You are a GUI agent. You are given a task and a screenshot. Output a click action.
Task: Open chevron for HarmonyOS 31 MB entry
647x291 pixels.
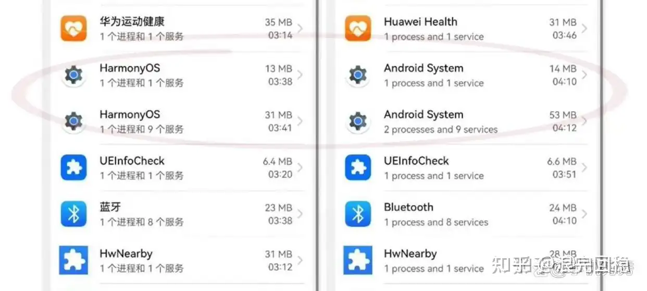301,122
